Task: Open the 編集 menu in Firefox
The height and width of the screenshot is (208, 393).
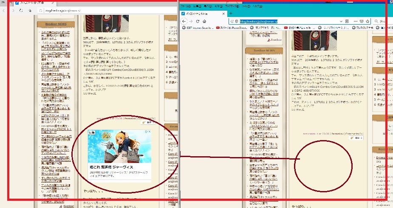Action: (197, 6)
